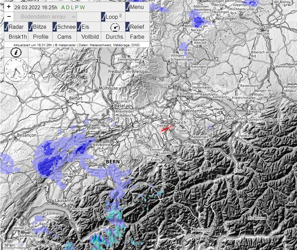Click the Aktualisiert um 16:31:26h status text
Image resolution: width=297 pixels, height=250 pixels.
33,45
